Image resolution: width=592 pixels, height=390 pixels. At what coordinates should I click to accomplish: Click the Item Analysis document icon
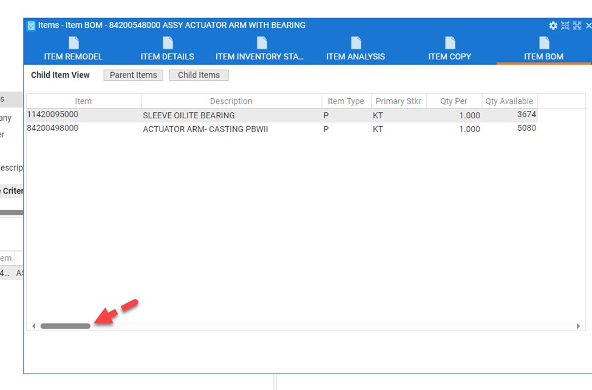[356, 43]
